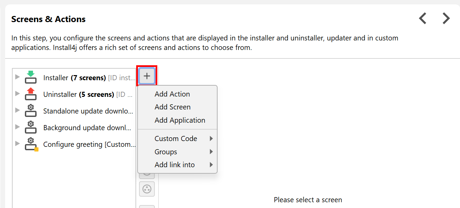Click the Standalone update downloader gear icon
Screen dimensions: 460x208
[x=31, y=110]
